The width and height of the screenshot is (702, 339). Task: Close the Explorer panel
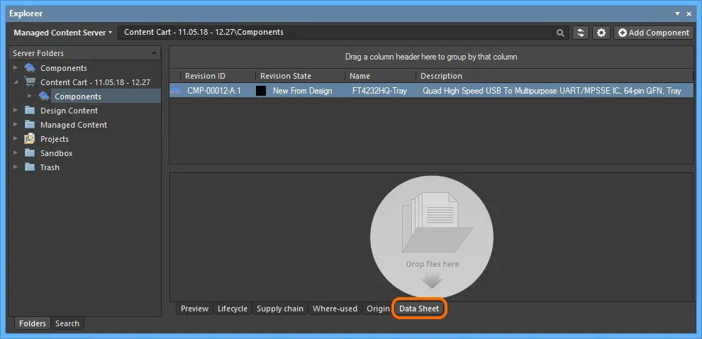coord(689,14)
